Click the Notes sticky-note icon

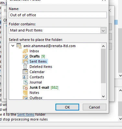tap(25, 93)
